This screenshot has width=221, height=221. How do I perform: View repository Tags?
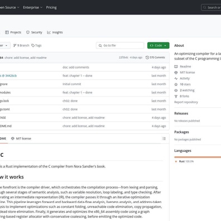[x=36, y=45]
